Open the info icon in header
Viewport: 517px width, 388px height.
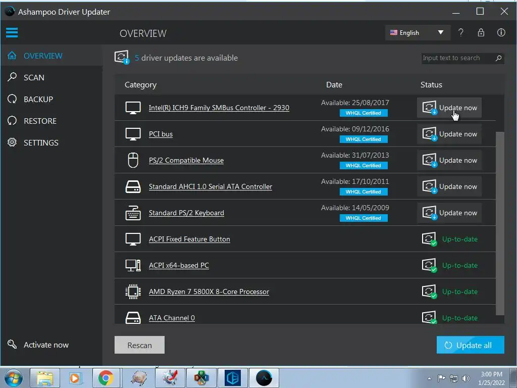(501, 32)
